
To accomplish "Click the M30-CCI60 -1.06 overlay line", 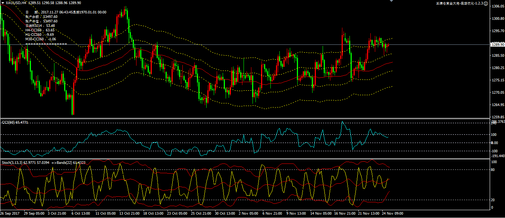I will (x=41, y=39).
